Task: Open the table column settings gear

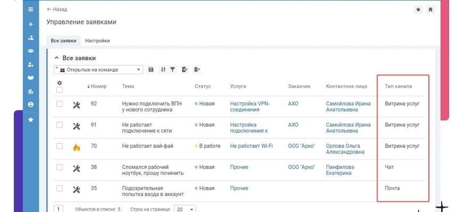Action: 60,83
